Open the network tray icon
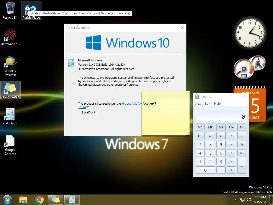 (x=242, y=200)
